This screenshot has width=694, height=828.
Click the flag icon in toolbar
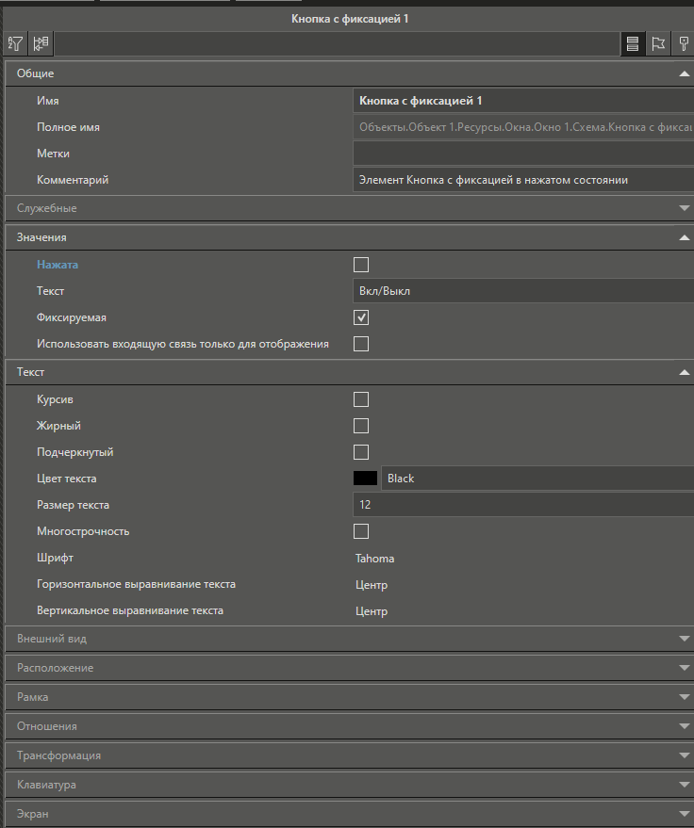pos(658,43)
